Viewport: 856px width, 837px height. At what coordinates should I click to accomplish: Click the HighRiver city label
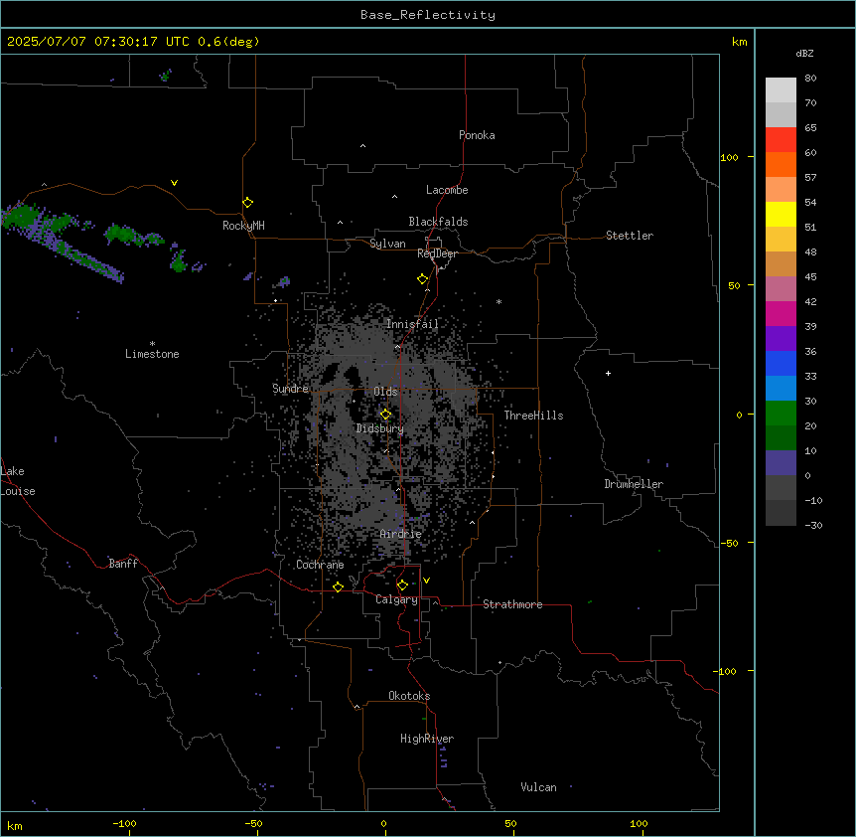[x=427, y=739]
